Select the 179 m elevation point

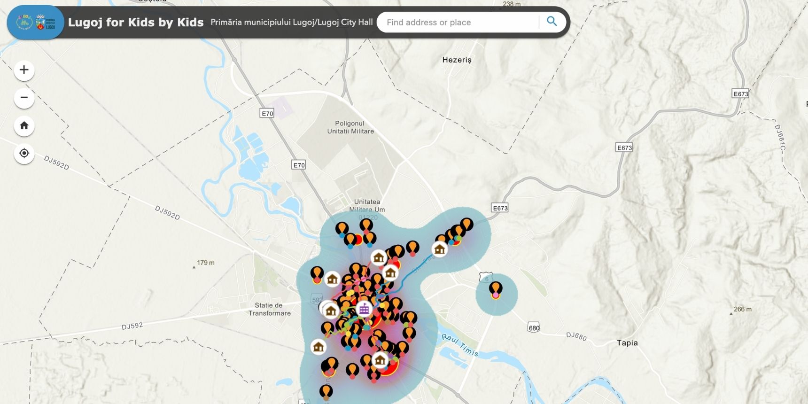203,263
